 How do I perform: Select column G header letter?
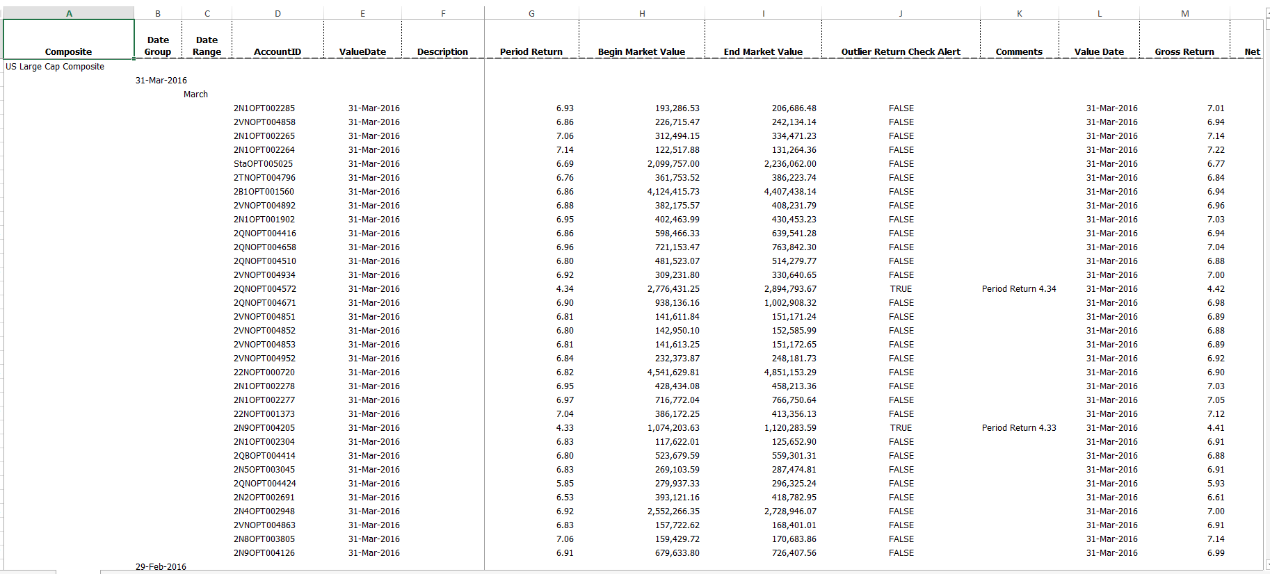(x=531, y=13)
